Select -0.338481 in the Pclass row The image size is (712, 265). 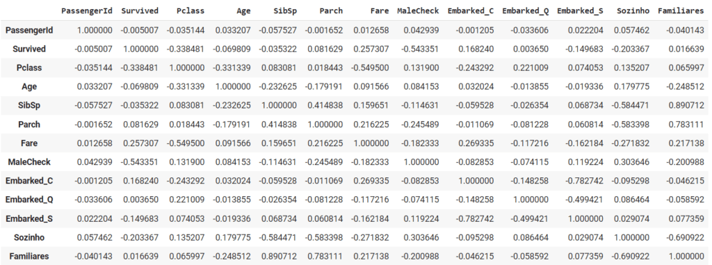tap(139, 67)
